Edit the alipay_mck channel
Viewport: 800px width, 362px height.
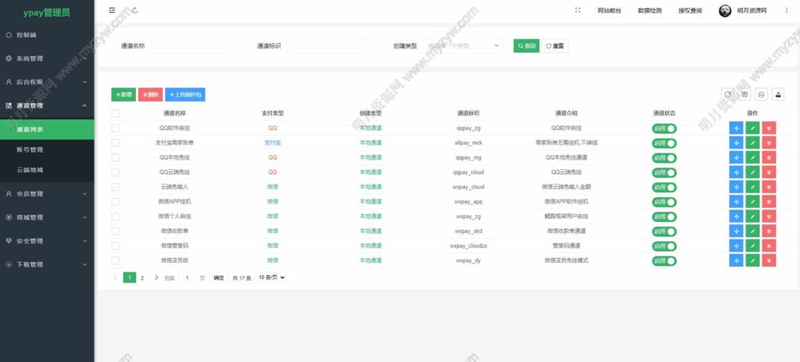click(752, 143)
